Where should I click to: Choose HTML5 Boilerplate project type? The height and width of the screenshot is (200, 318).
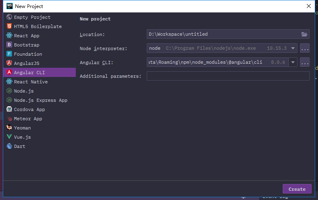coord(40,26)
